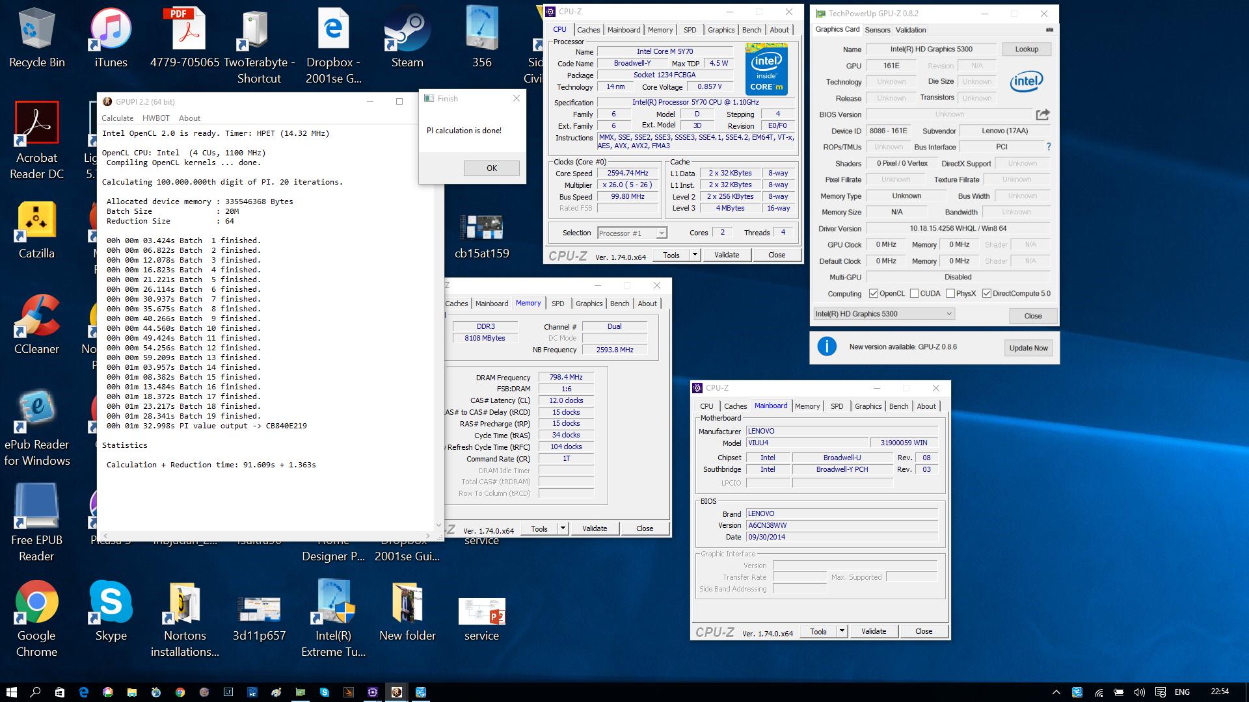Click DRAM Frequency value 798.4 MHz
Viewport: 1249px width, 702px height.
(566, 377)
